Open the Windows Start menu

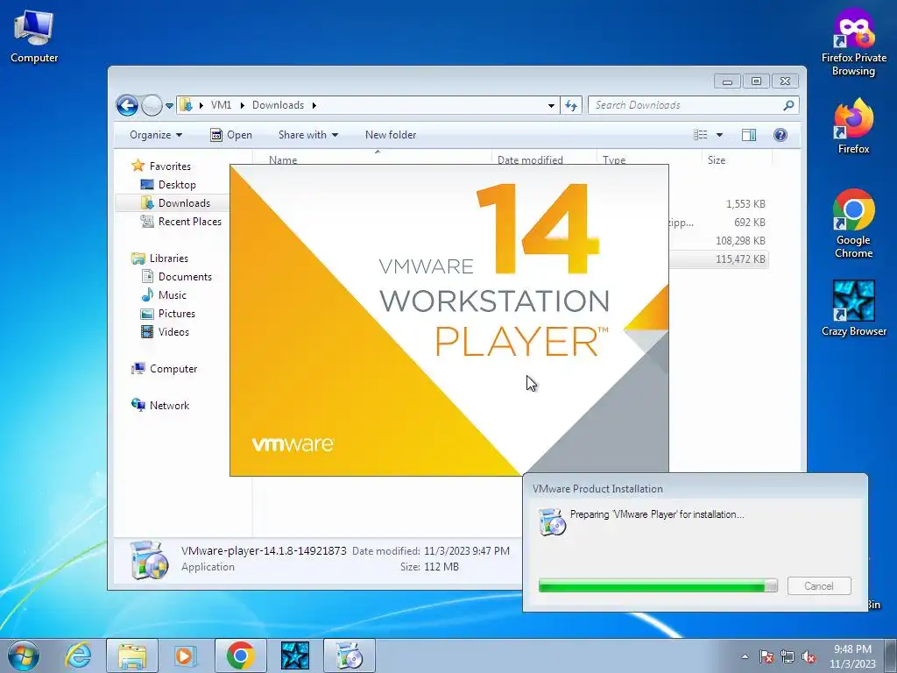24,655
